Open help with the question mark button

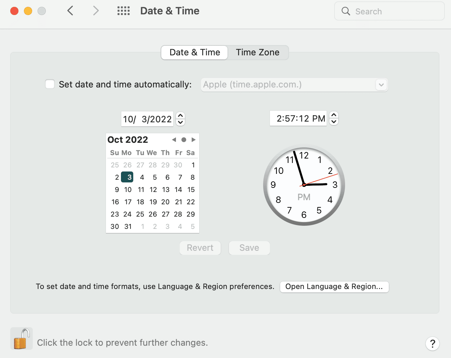click(432, 344)
